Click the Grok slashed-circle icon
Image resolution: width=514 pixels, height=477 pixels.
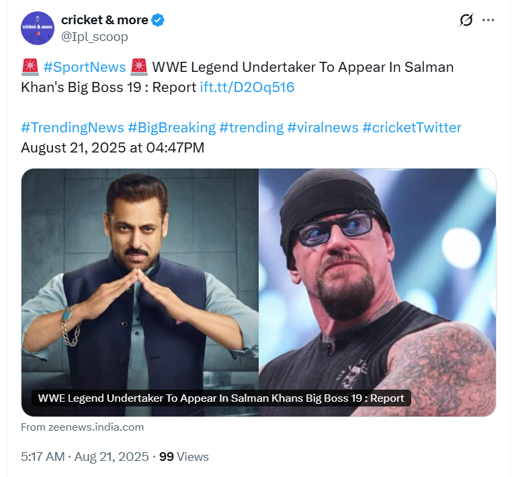(x=466, y=21)
